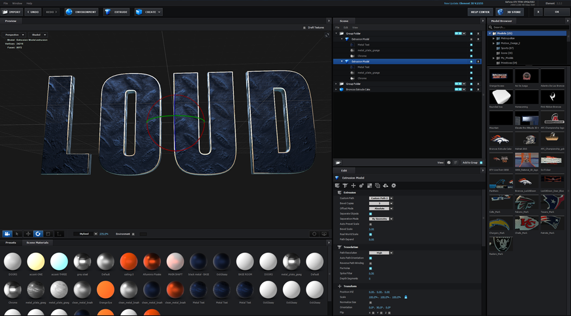Click the scale lock icon
Viewport: 571px width, 316px height.
tap(406, 297)
